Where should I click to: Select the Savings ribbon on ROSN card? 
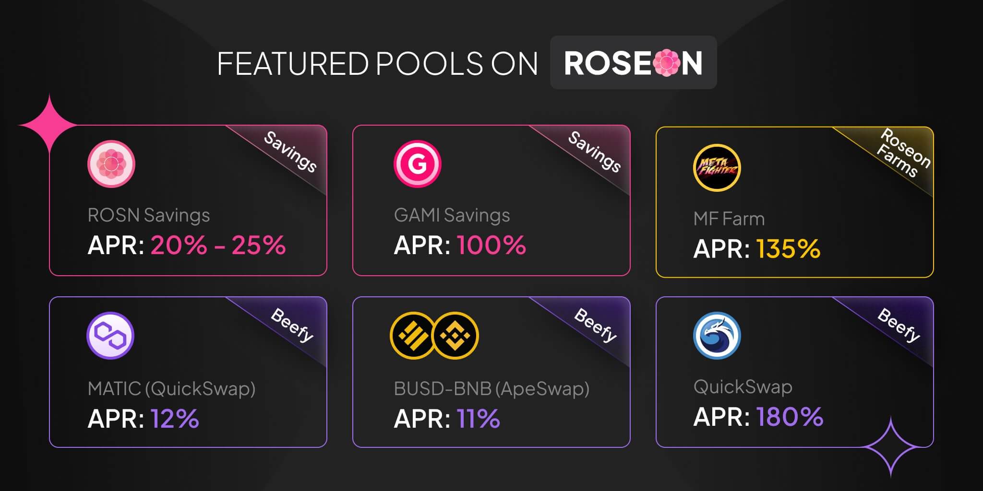[290, 152]
